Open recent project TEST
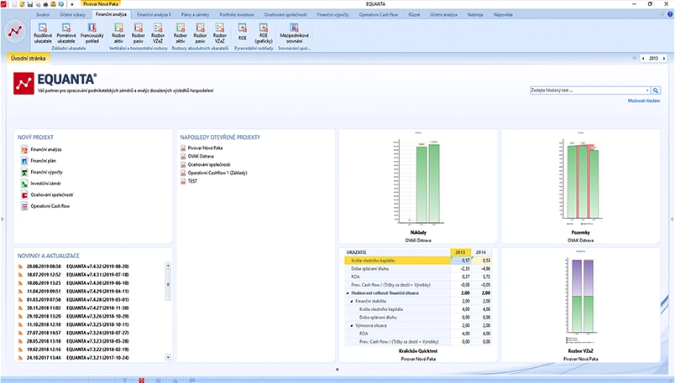The image size is (675, 383). pyautogui.click(x=189, y=181)
